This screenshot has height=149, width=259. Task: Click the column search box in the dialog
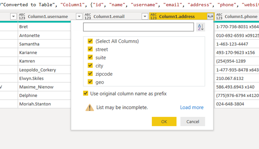tap(138, 27)
